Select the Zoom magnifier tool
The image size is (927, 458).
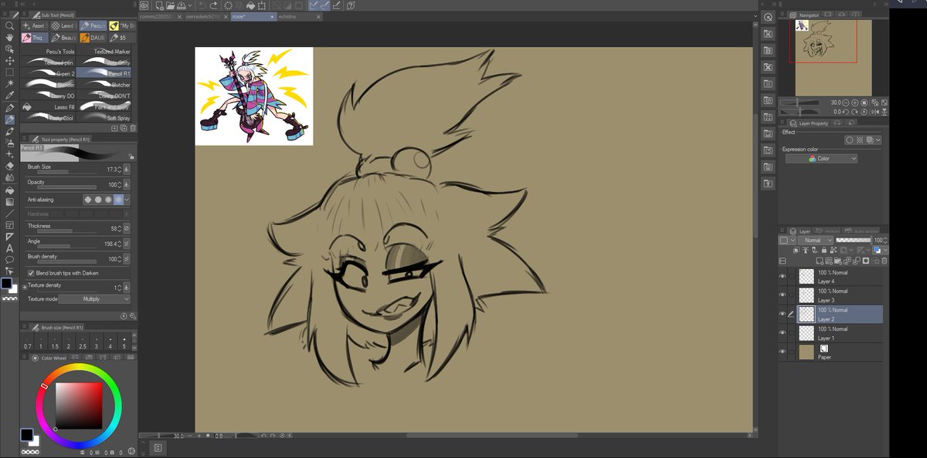[9, 25]
